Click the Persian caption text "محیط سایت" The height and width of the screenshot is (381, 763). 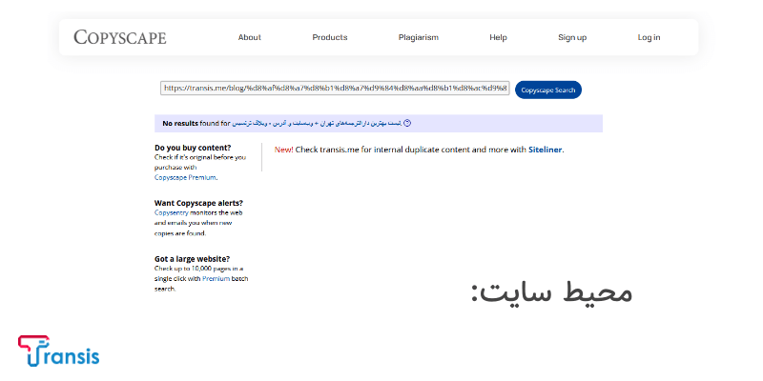tap(551, 292)
